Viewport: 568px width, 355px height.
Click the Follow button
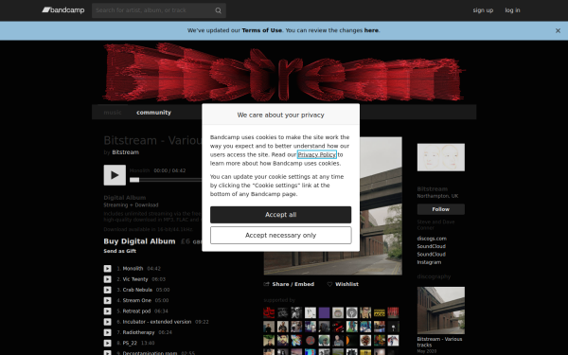pyautogui.click(x=441, y=209)
